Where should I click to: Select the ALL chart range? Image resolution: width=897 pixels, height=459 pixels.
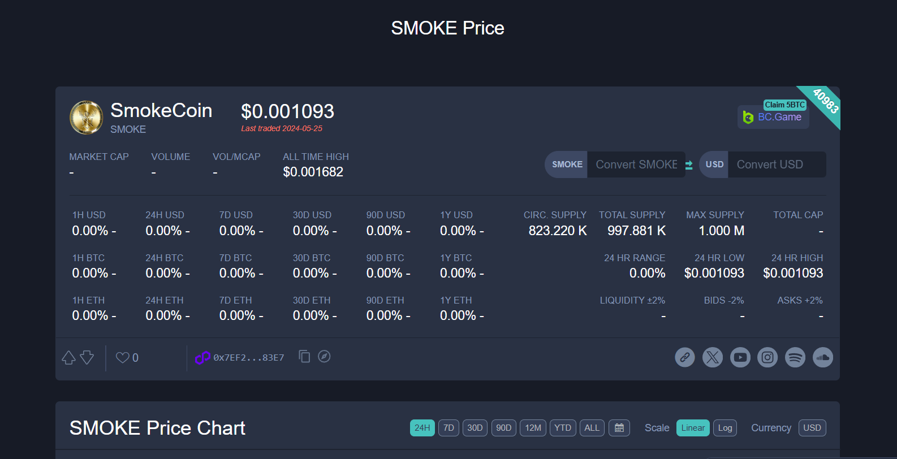pyautogui.click(x=592, y=428)
